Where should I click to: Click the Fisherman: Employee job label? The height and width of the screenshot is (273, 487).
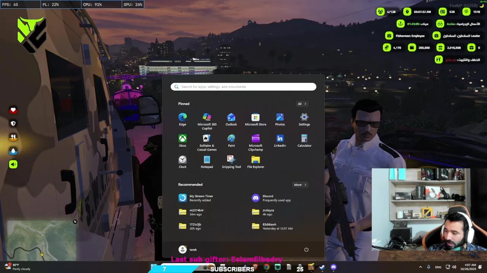[x=410, y=36]
